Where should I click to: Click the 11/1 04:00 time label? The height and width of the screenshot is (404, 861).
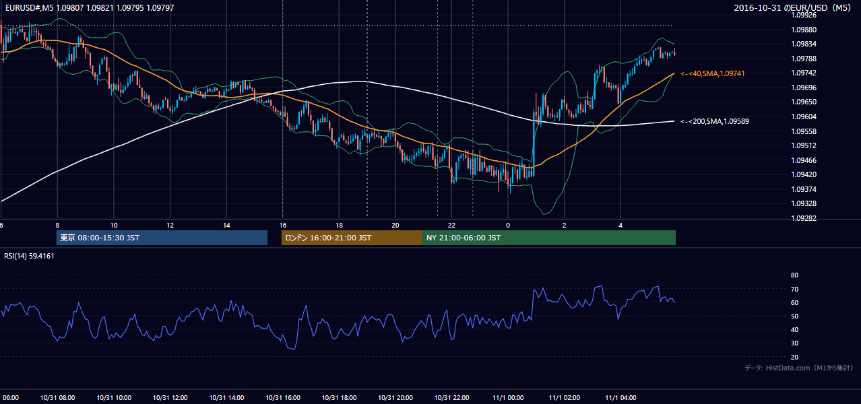click(x=620, y=398)
